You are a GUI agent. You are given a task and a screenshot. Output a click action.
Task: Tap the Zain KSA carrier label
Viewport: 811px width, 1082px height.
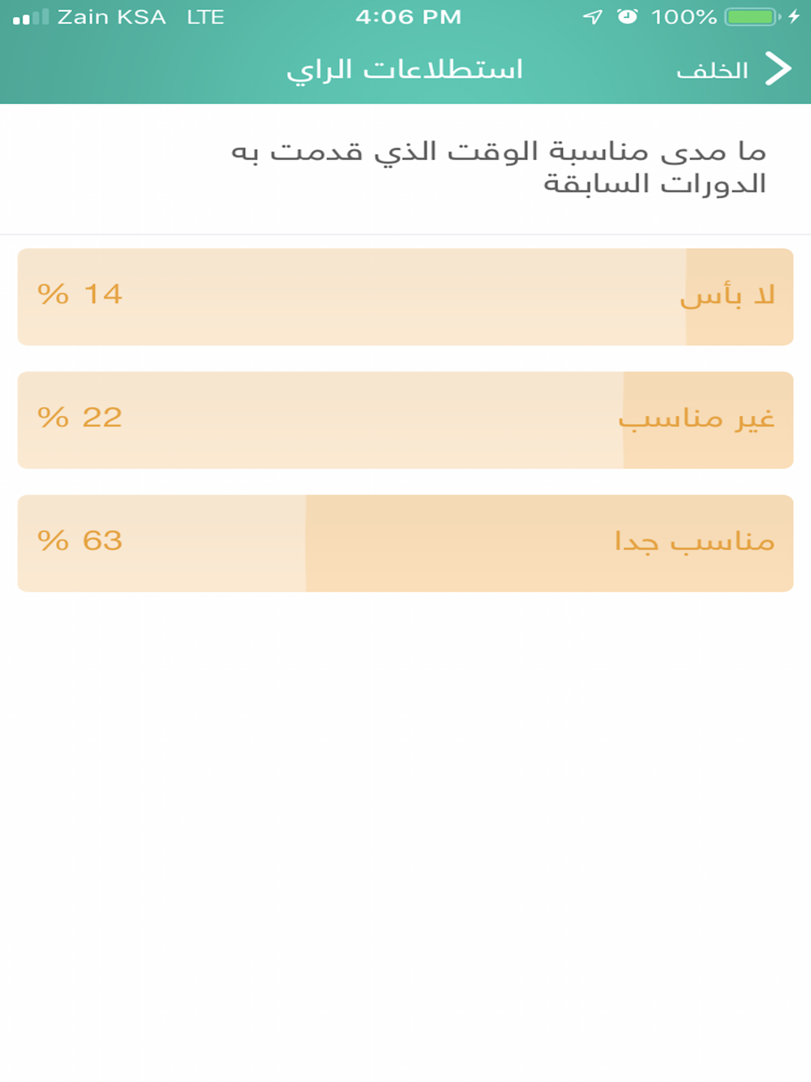point(112,17)
